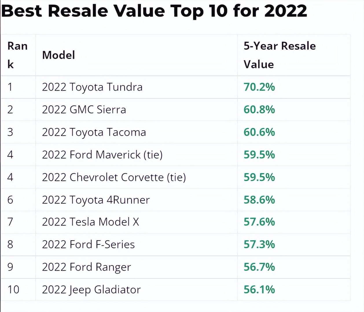Click the Model column header
364x312 pixels.
point(58,55)
